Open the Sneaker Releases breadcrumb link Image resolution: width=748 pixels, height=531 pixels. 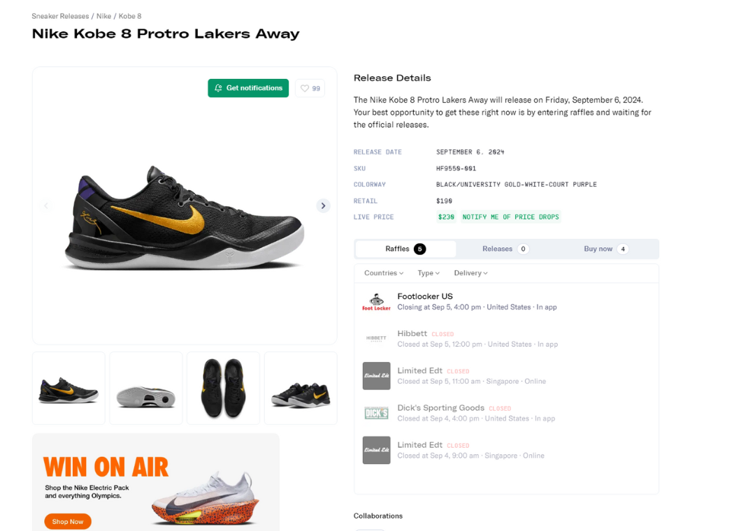(x=60, y=16)
